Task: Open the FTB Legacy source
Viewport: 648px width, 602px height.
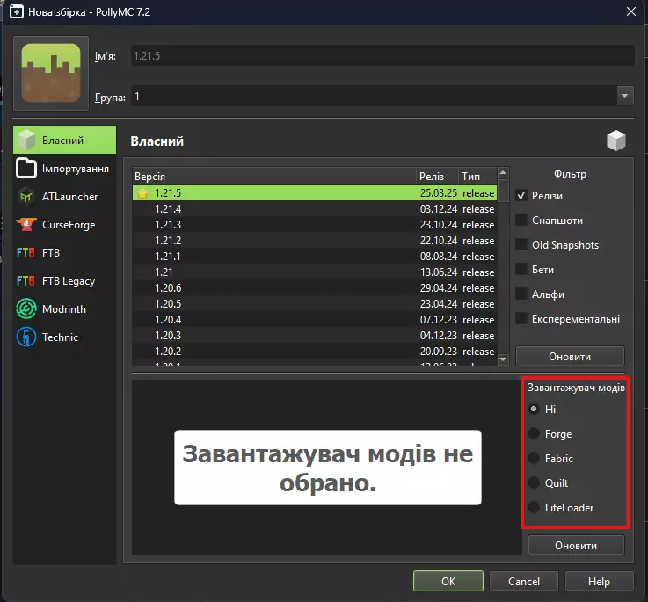Action: (x=64, y=281)
